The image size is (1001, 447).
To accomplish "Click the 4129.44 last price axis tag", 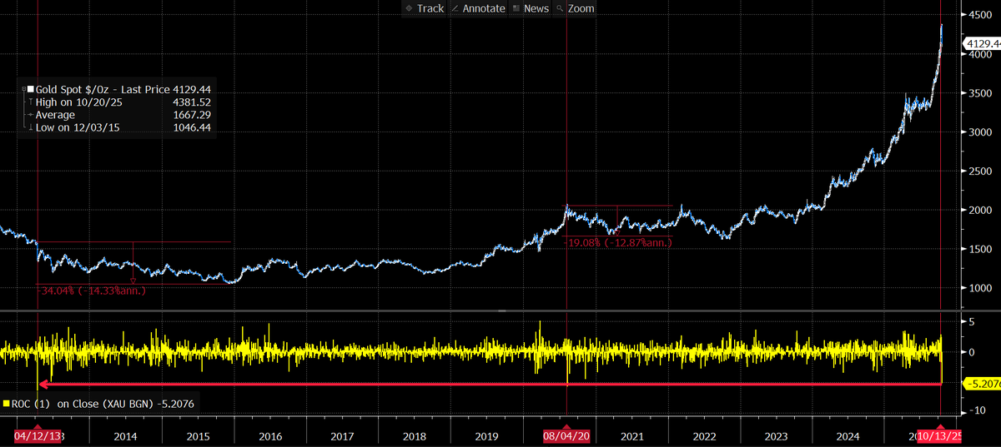I will [x=981, y=43].
